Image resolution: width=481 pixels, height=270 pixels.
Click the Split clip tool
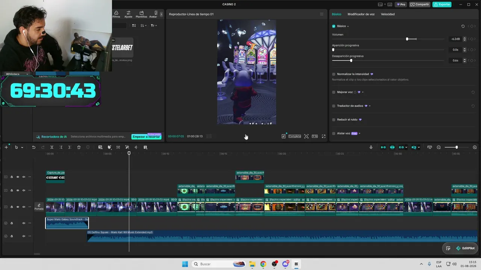[x=52, y=147]
